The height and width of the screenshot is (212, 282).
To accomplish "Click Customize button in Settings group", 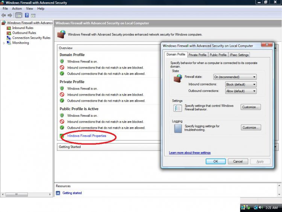I will click(250, 107).
